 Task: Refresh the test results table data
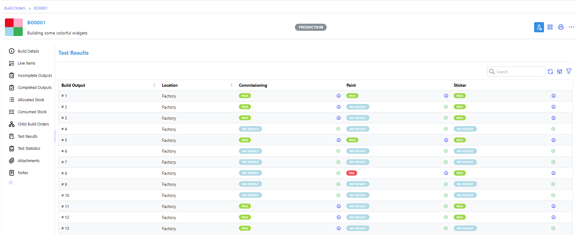click(x=550, y=72)
